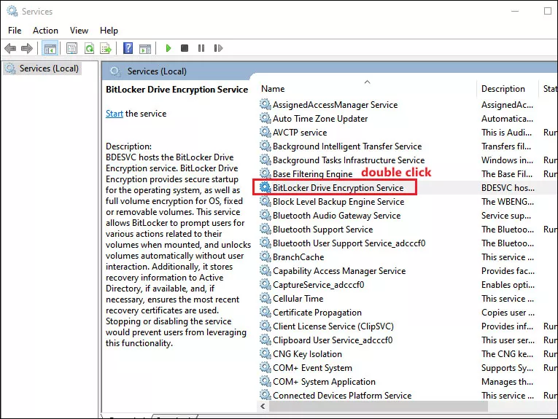Click horizontal scrollbar left arrow
Image resolution: width=558 pixels, height=419 pixels.
point(263,406)
